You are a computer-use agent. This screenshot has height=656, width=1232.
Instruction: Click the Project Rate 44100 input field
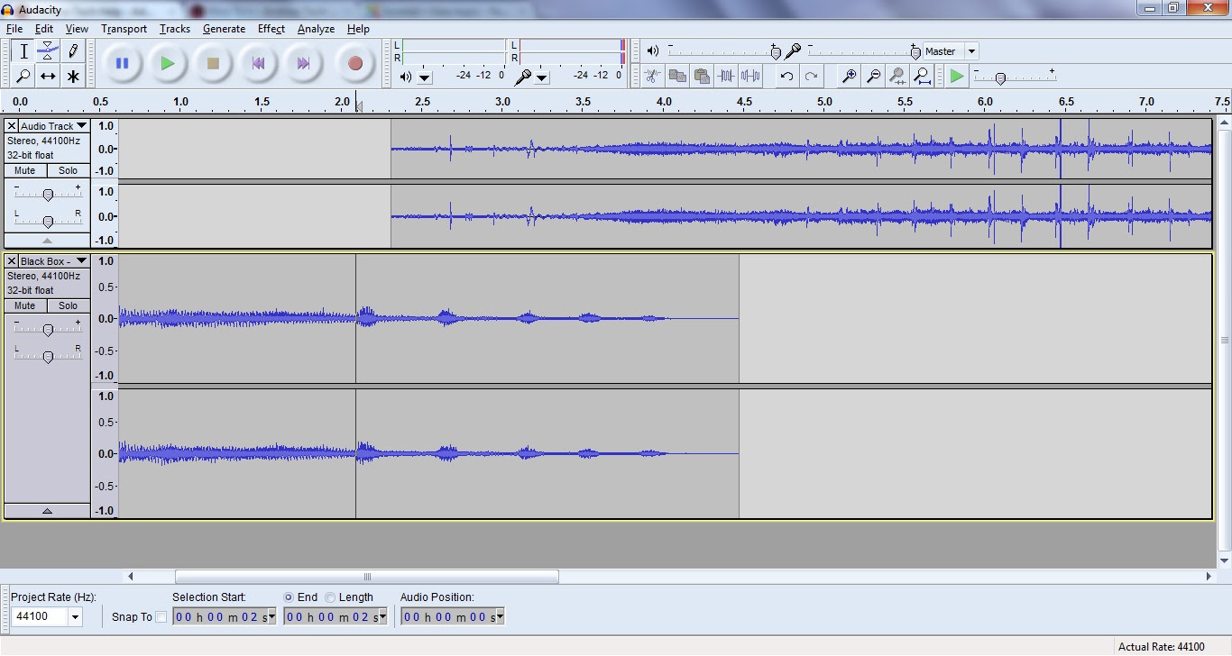[40, 617]
